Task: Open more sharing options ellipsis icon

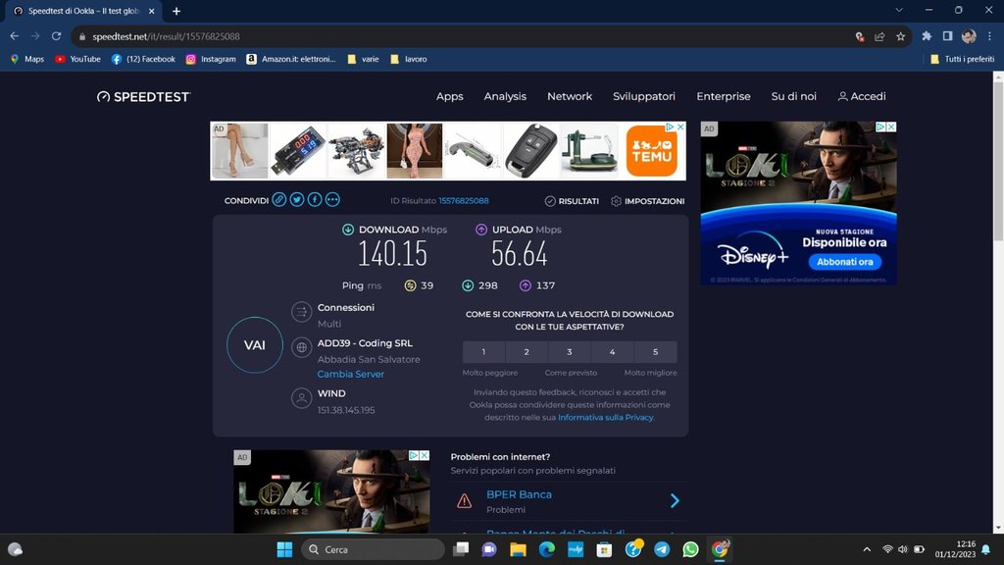Action: pos(332,200)
